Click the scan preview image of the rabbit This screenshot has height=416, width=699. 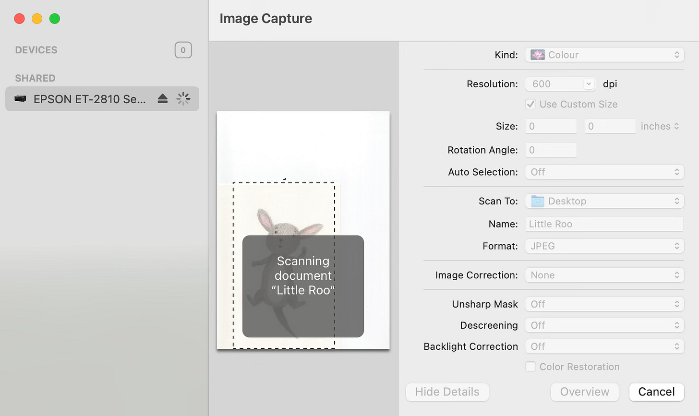tap(303, 230)
